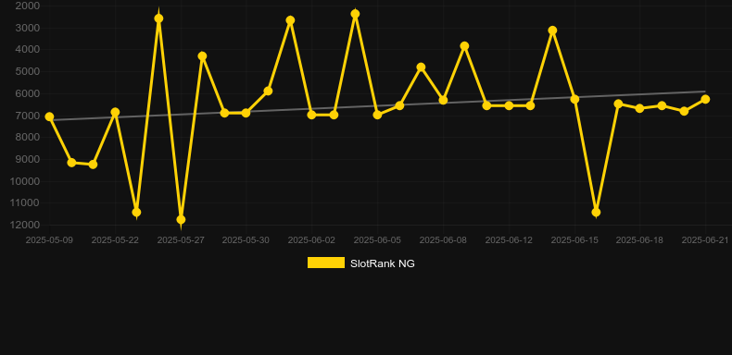Click the 2025-06-18 x-axis label

click(639, 240)
